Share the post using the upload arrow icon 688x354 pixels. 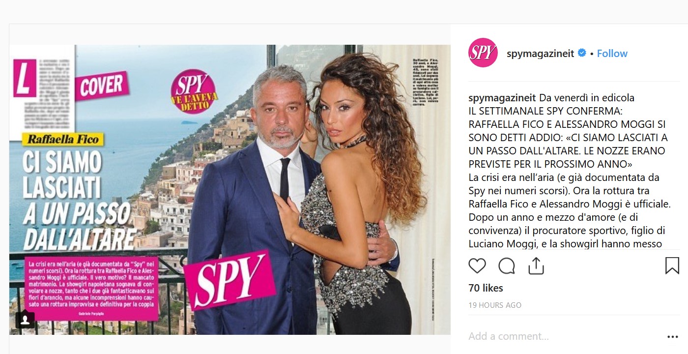[536, 266]
